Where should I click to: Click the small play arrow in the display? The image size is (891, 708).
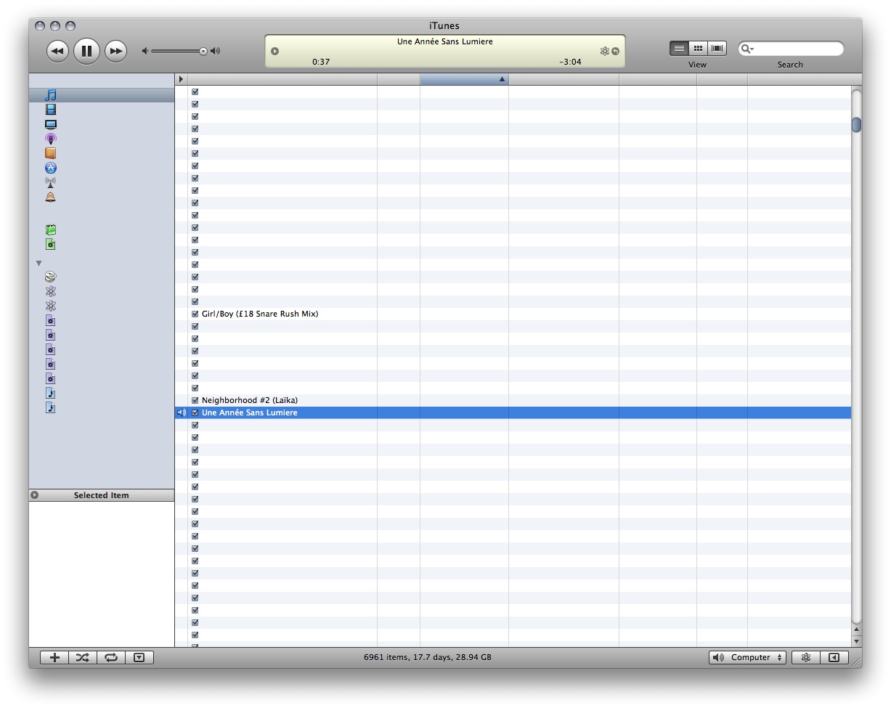(274, 51)
